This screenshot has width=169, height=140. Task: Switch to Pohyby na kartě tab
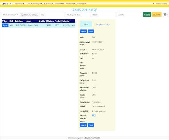pyautogui.click(x=103, y=25)
